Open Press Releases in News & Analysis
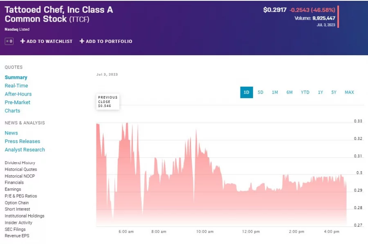The image size is (368, 244). coord(22,141)
